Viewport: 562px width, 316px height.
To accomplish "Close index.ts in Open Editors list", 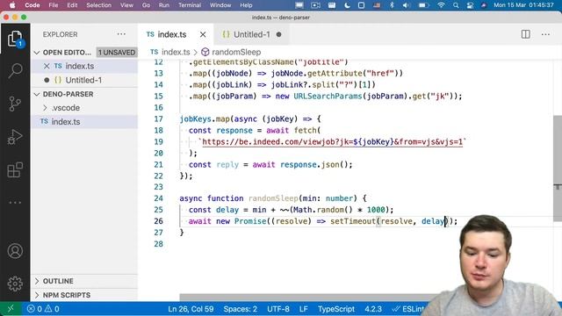I will coord(47,66).
